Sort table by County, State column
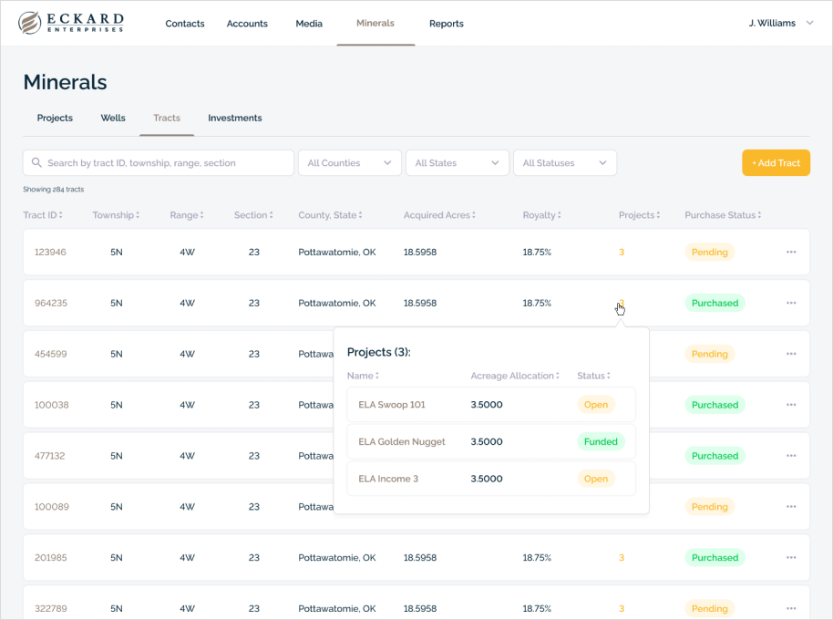Image resolution: width=833 pixels, height=620 pixels. (x=330, y=215)
